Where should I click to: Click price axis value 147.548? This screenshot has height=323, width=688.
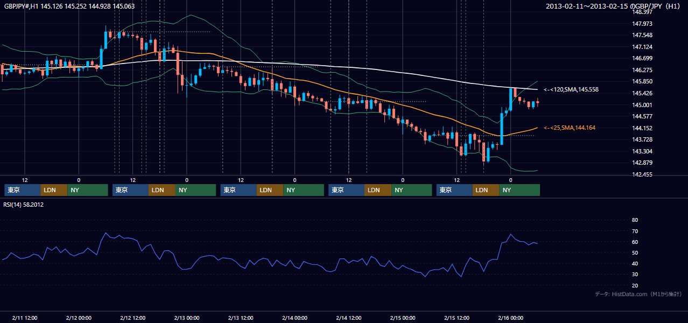point(642,35)
